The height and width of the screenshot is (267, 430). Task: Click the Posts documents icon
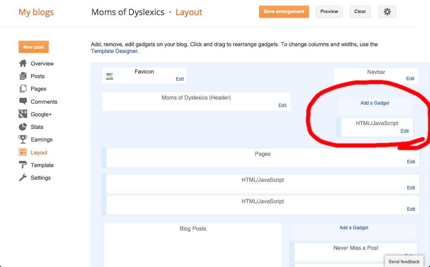tap(23, 76)
